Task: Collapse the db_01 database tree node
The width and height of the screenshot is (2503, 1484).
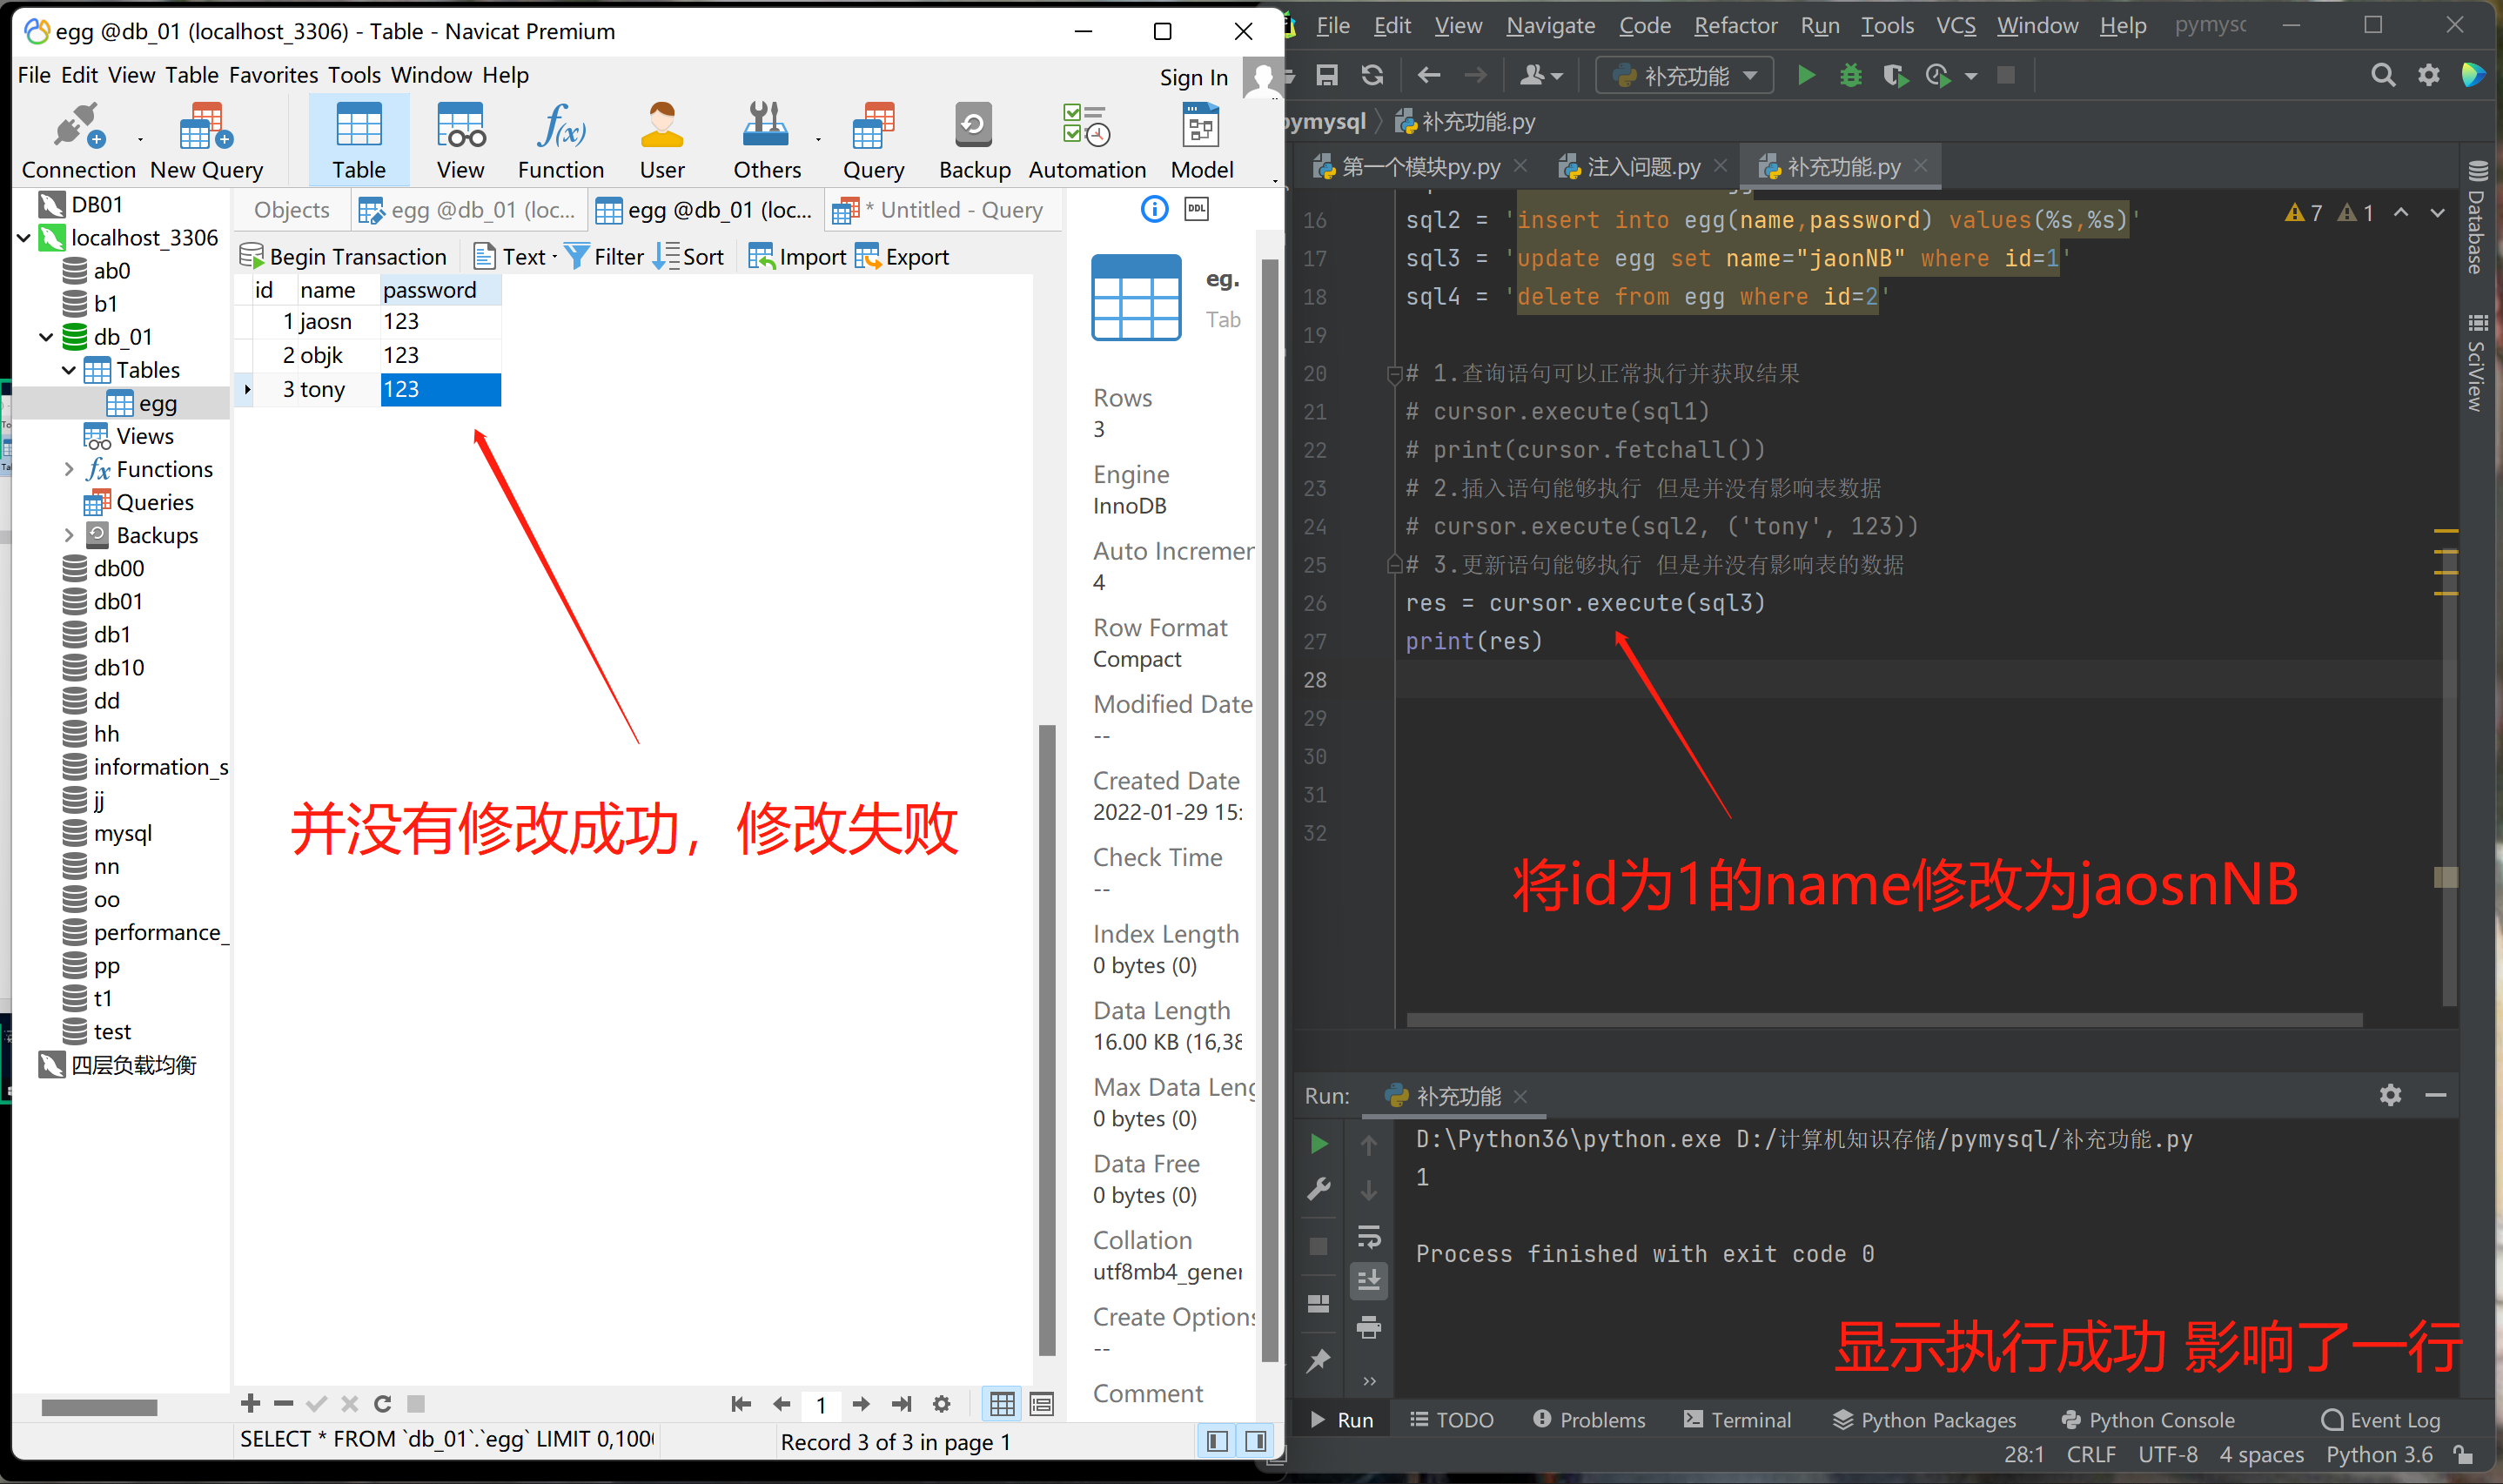Action: [x=46, y=337]
